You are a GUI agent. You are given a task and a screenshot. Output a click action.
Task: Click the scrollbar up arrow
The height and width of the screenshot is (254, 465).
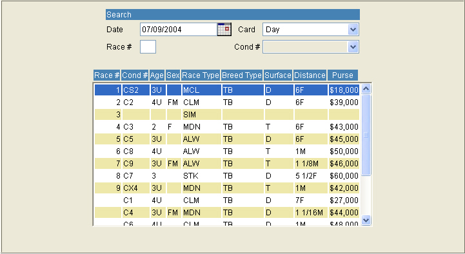[366, 88]
